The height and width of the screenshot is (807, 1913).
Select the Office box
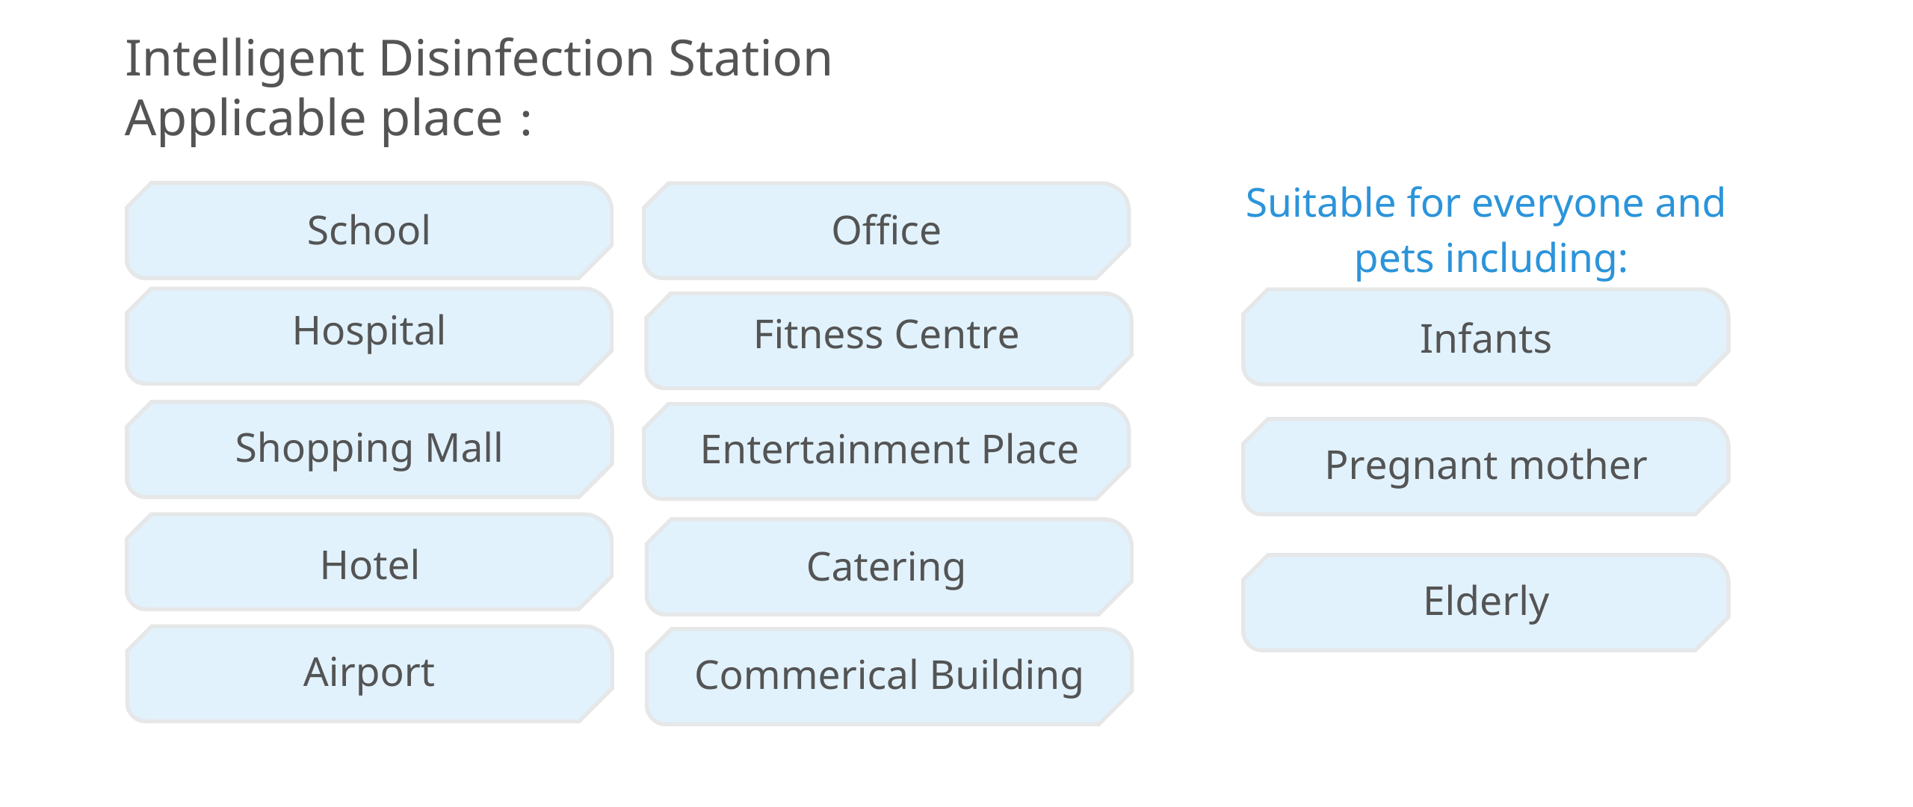tap(886, 230)
